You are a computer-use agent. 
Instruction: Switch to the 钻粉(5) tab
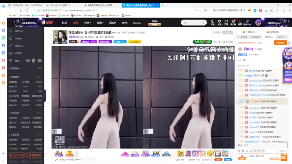pyautogui.click(x=281, y=37)
